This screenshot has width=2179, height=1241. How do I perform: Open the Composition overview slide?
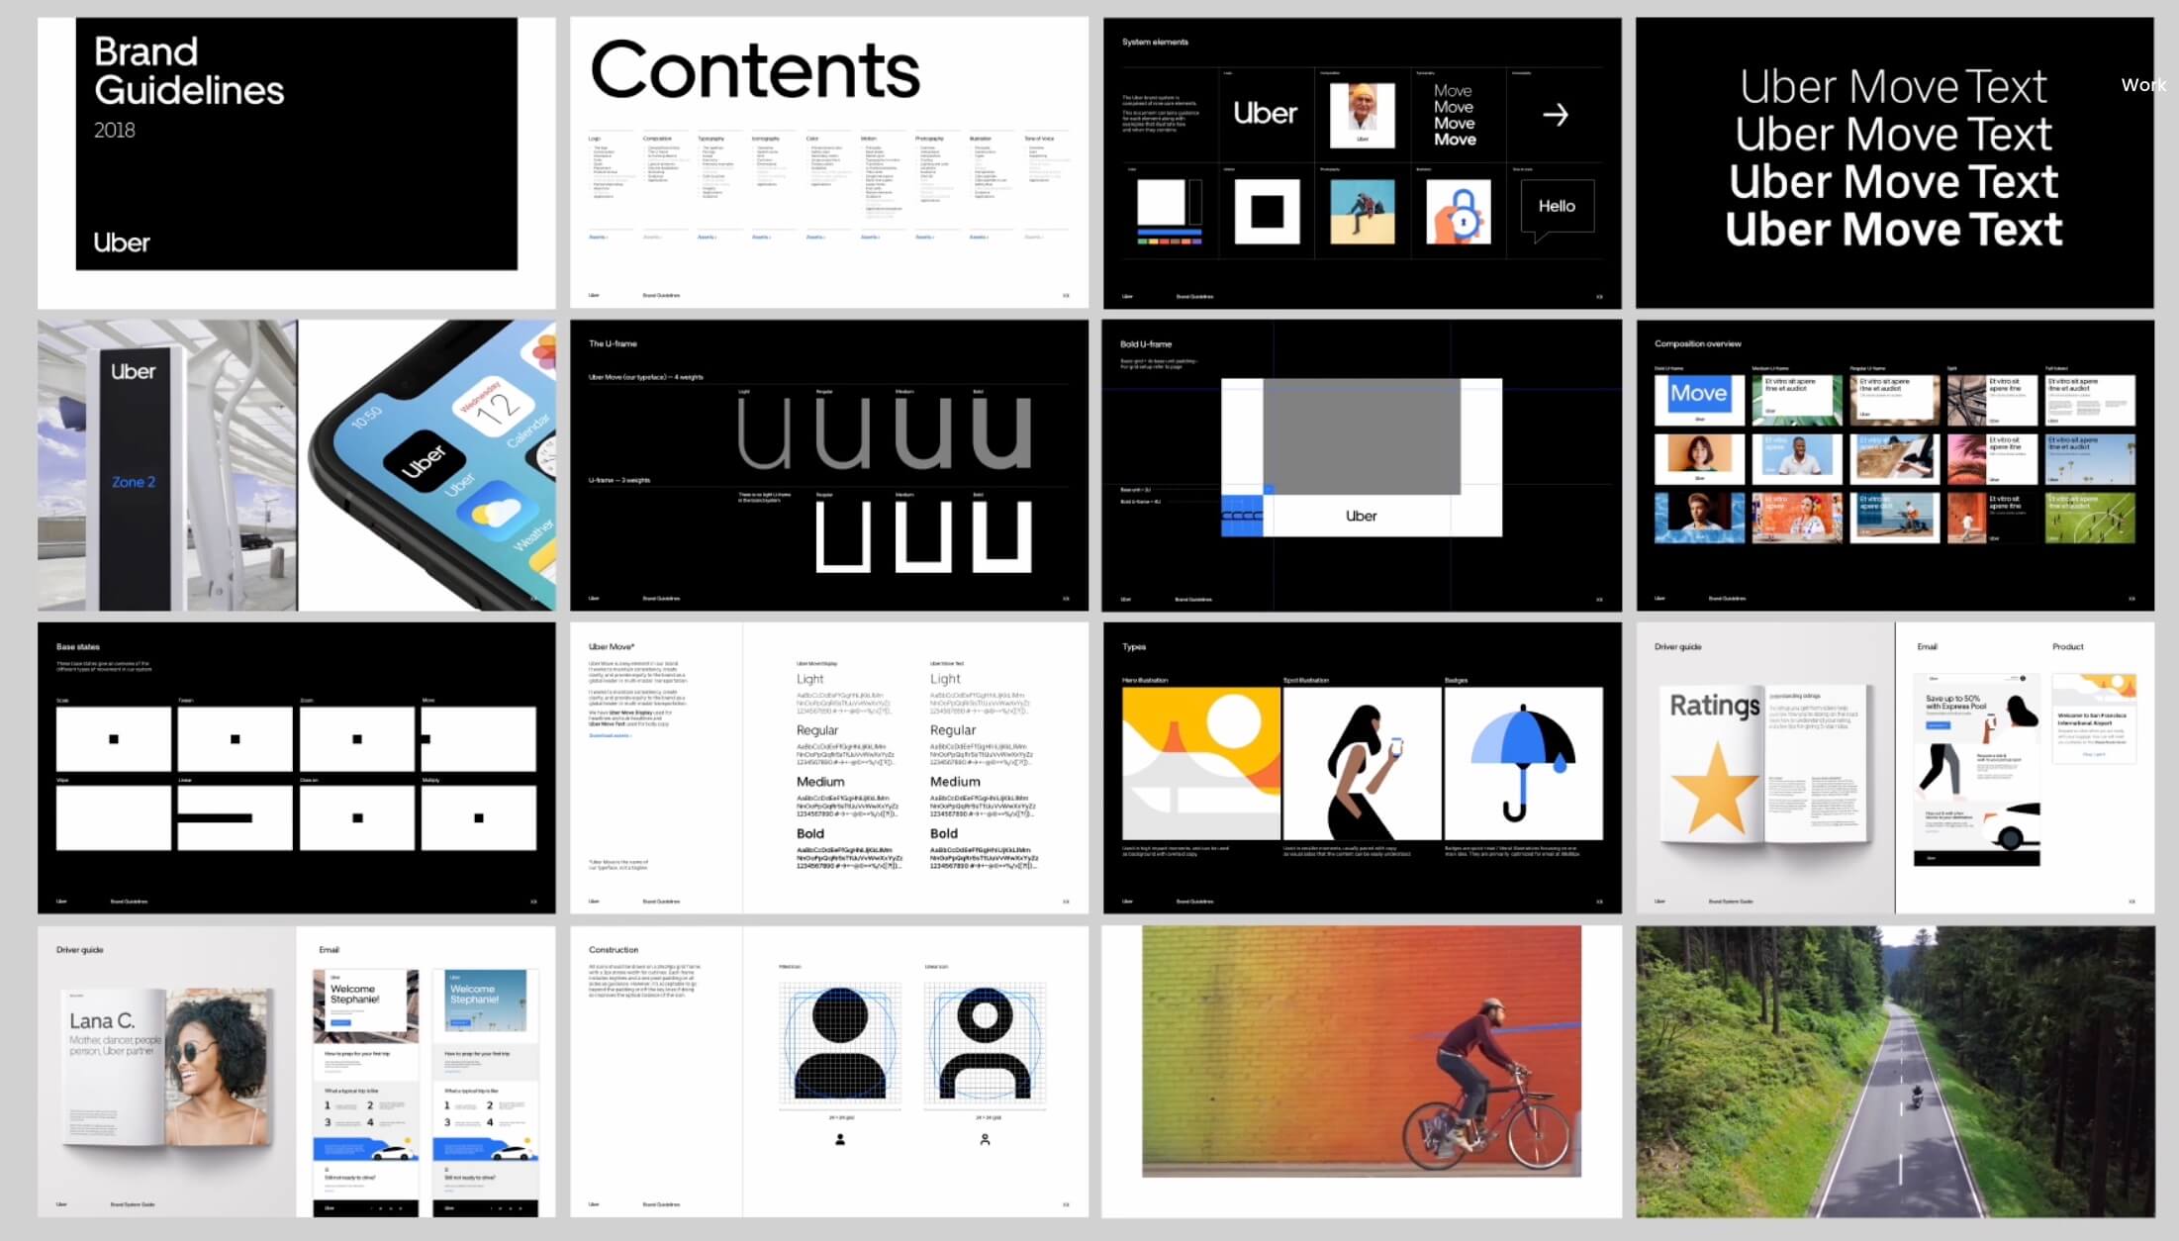coord(1894,465)
